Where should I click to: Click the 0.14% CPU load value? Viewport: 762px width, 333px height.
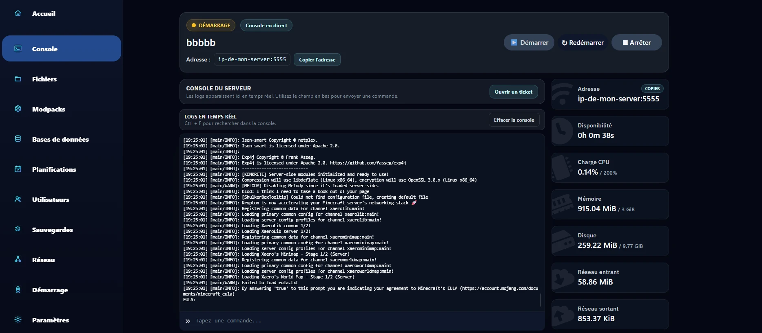[x=588, y=172]
